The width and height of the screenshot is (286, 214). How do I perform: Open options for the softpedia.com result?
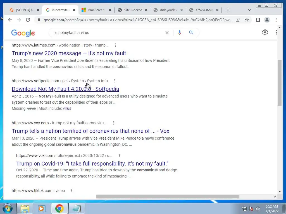[x=115, y=81]
